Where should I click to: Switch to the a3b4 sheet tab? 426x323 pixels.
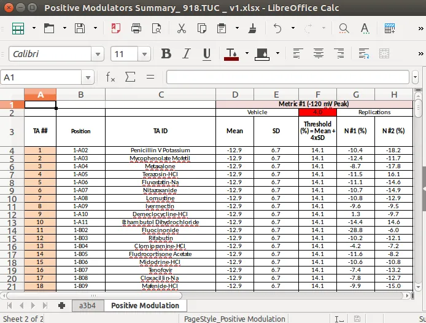pos(88,305)
